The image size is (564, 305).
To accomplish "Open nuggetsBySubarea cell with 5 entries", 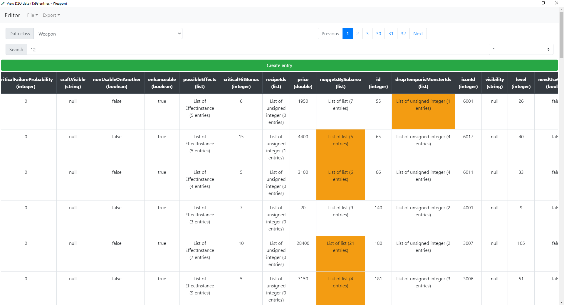I will coord(340,147).
